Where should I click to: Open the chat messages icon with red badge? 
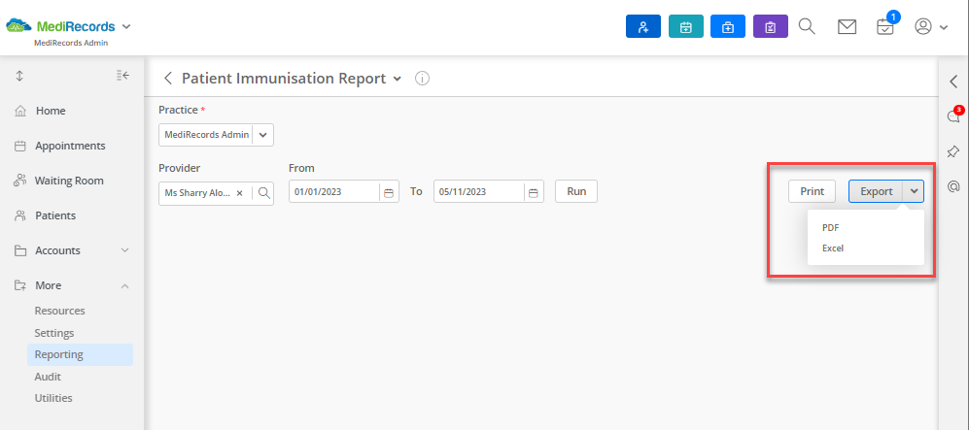953,116
